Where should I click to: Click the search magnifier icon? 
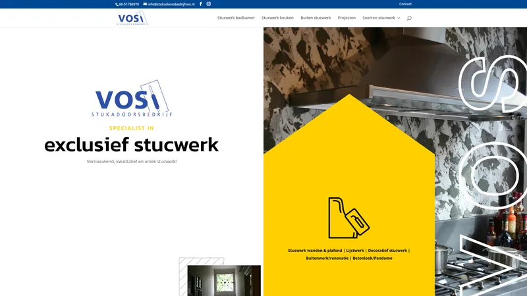point(409,18)
